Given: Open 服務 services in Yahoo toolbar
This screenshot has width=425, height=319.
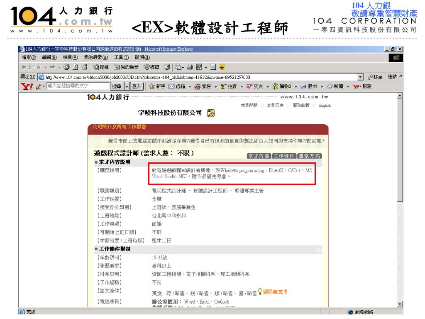Looking at the screenshot, I should 362,86.
